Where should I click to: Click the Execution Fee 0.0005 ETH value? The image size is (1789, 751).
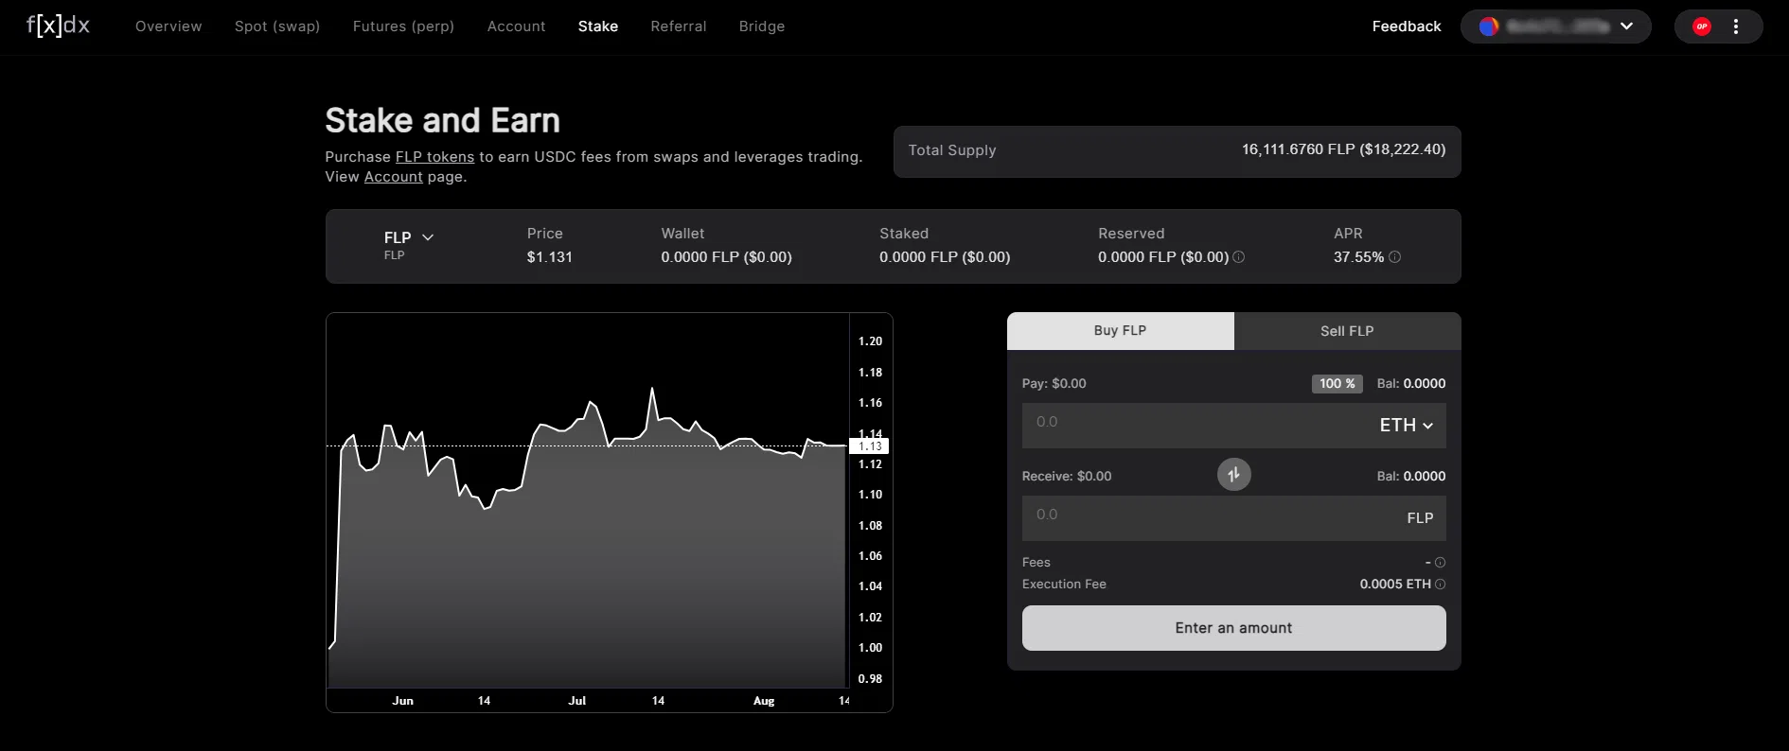1395,585
